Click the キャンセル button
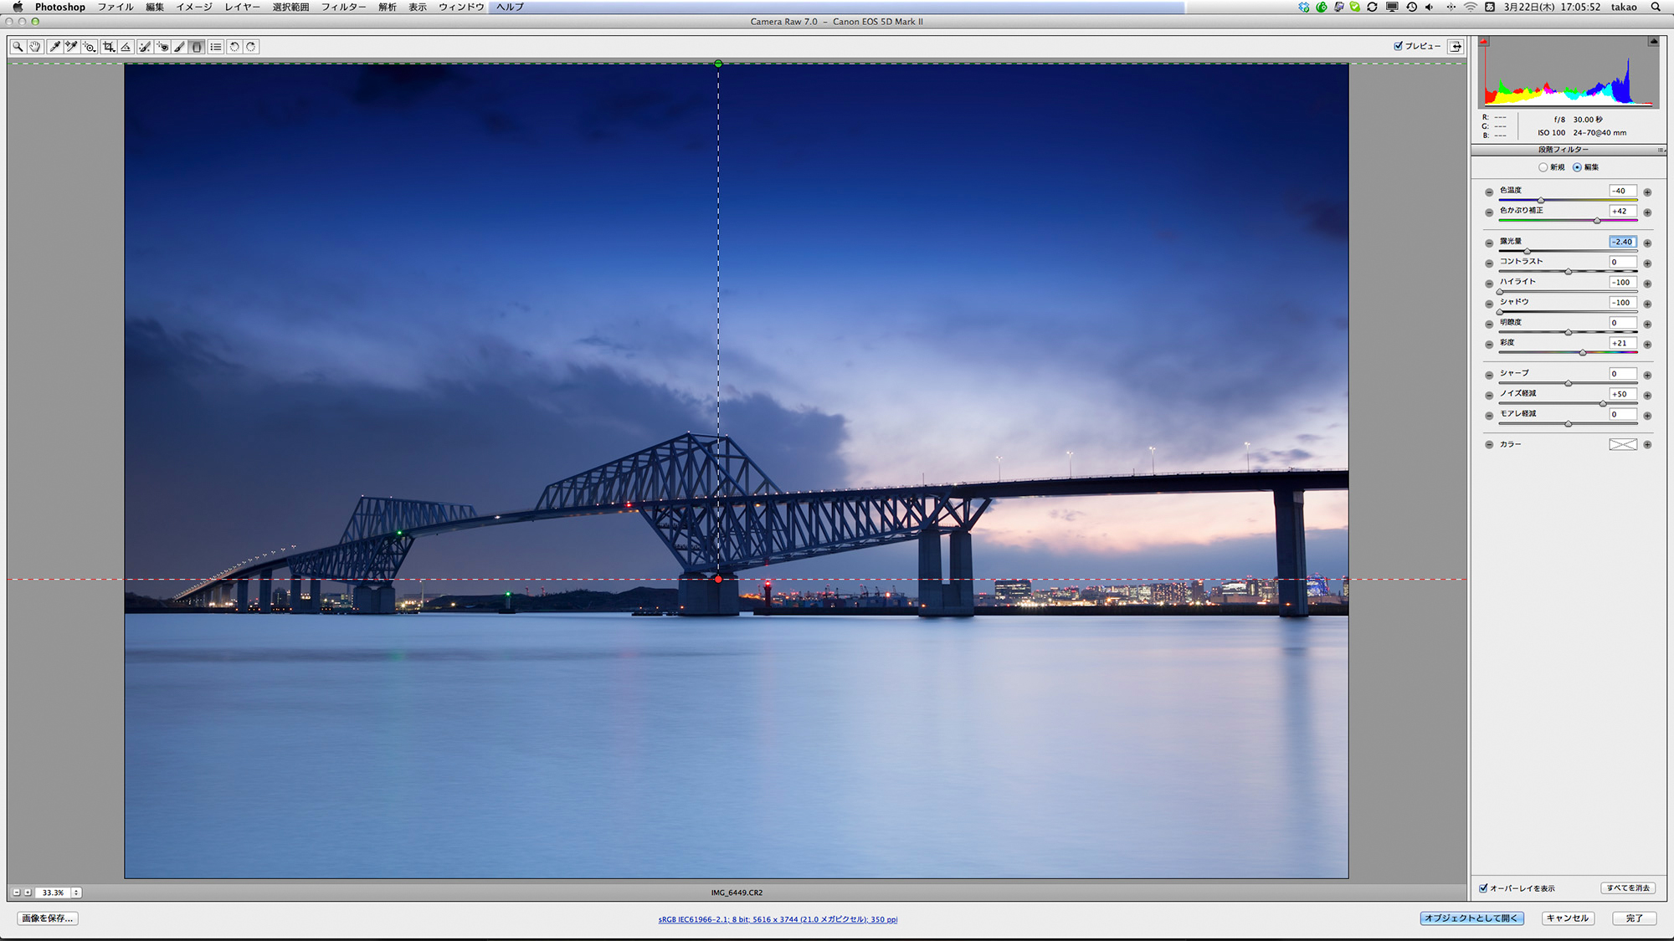 pos(1567,918)
